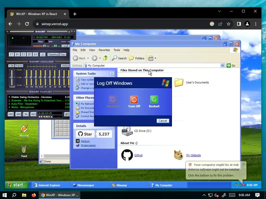This screenshot has height=199, width=266.
Task: Click playlist MISC button
Action: coord(34,114)
